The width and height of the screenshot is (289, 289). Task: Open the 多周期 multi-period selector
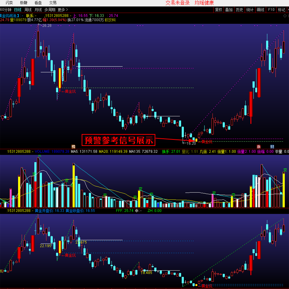tap(50, 10)
